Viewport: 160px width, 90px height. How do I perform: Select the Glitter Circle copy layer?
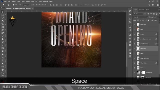[x=145, y=58]
